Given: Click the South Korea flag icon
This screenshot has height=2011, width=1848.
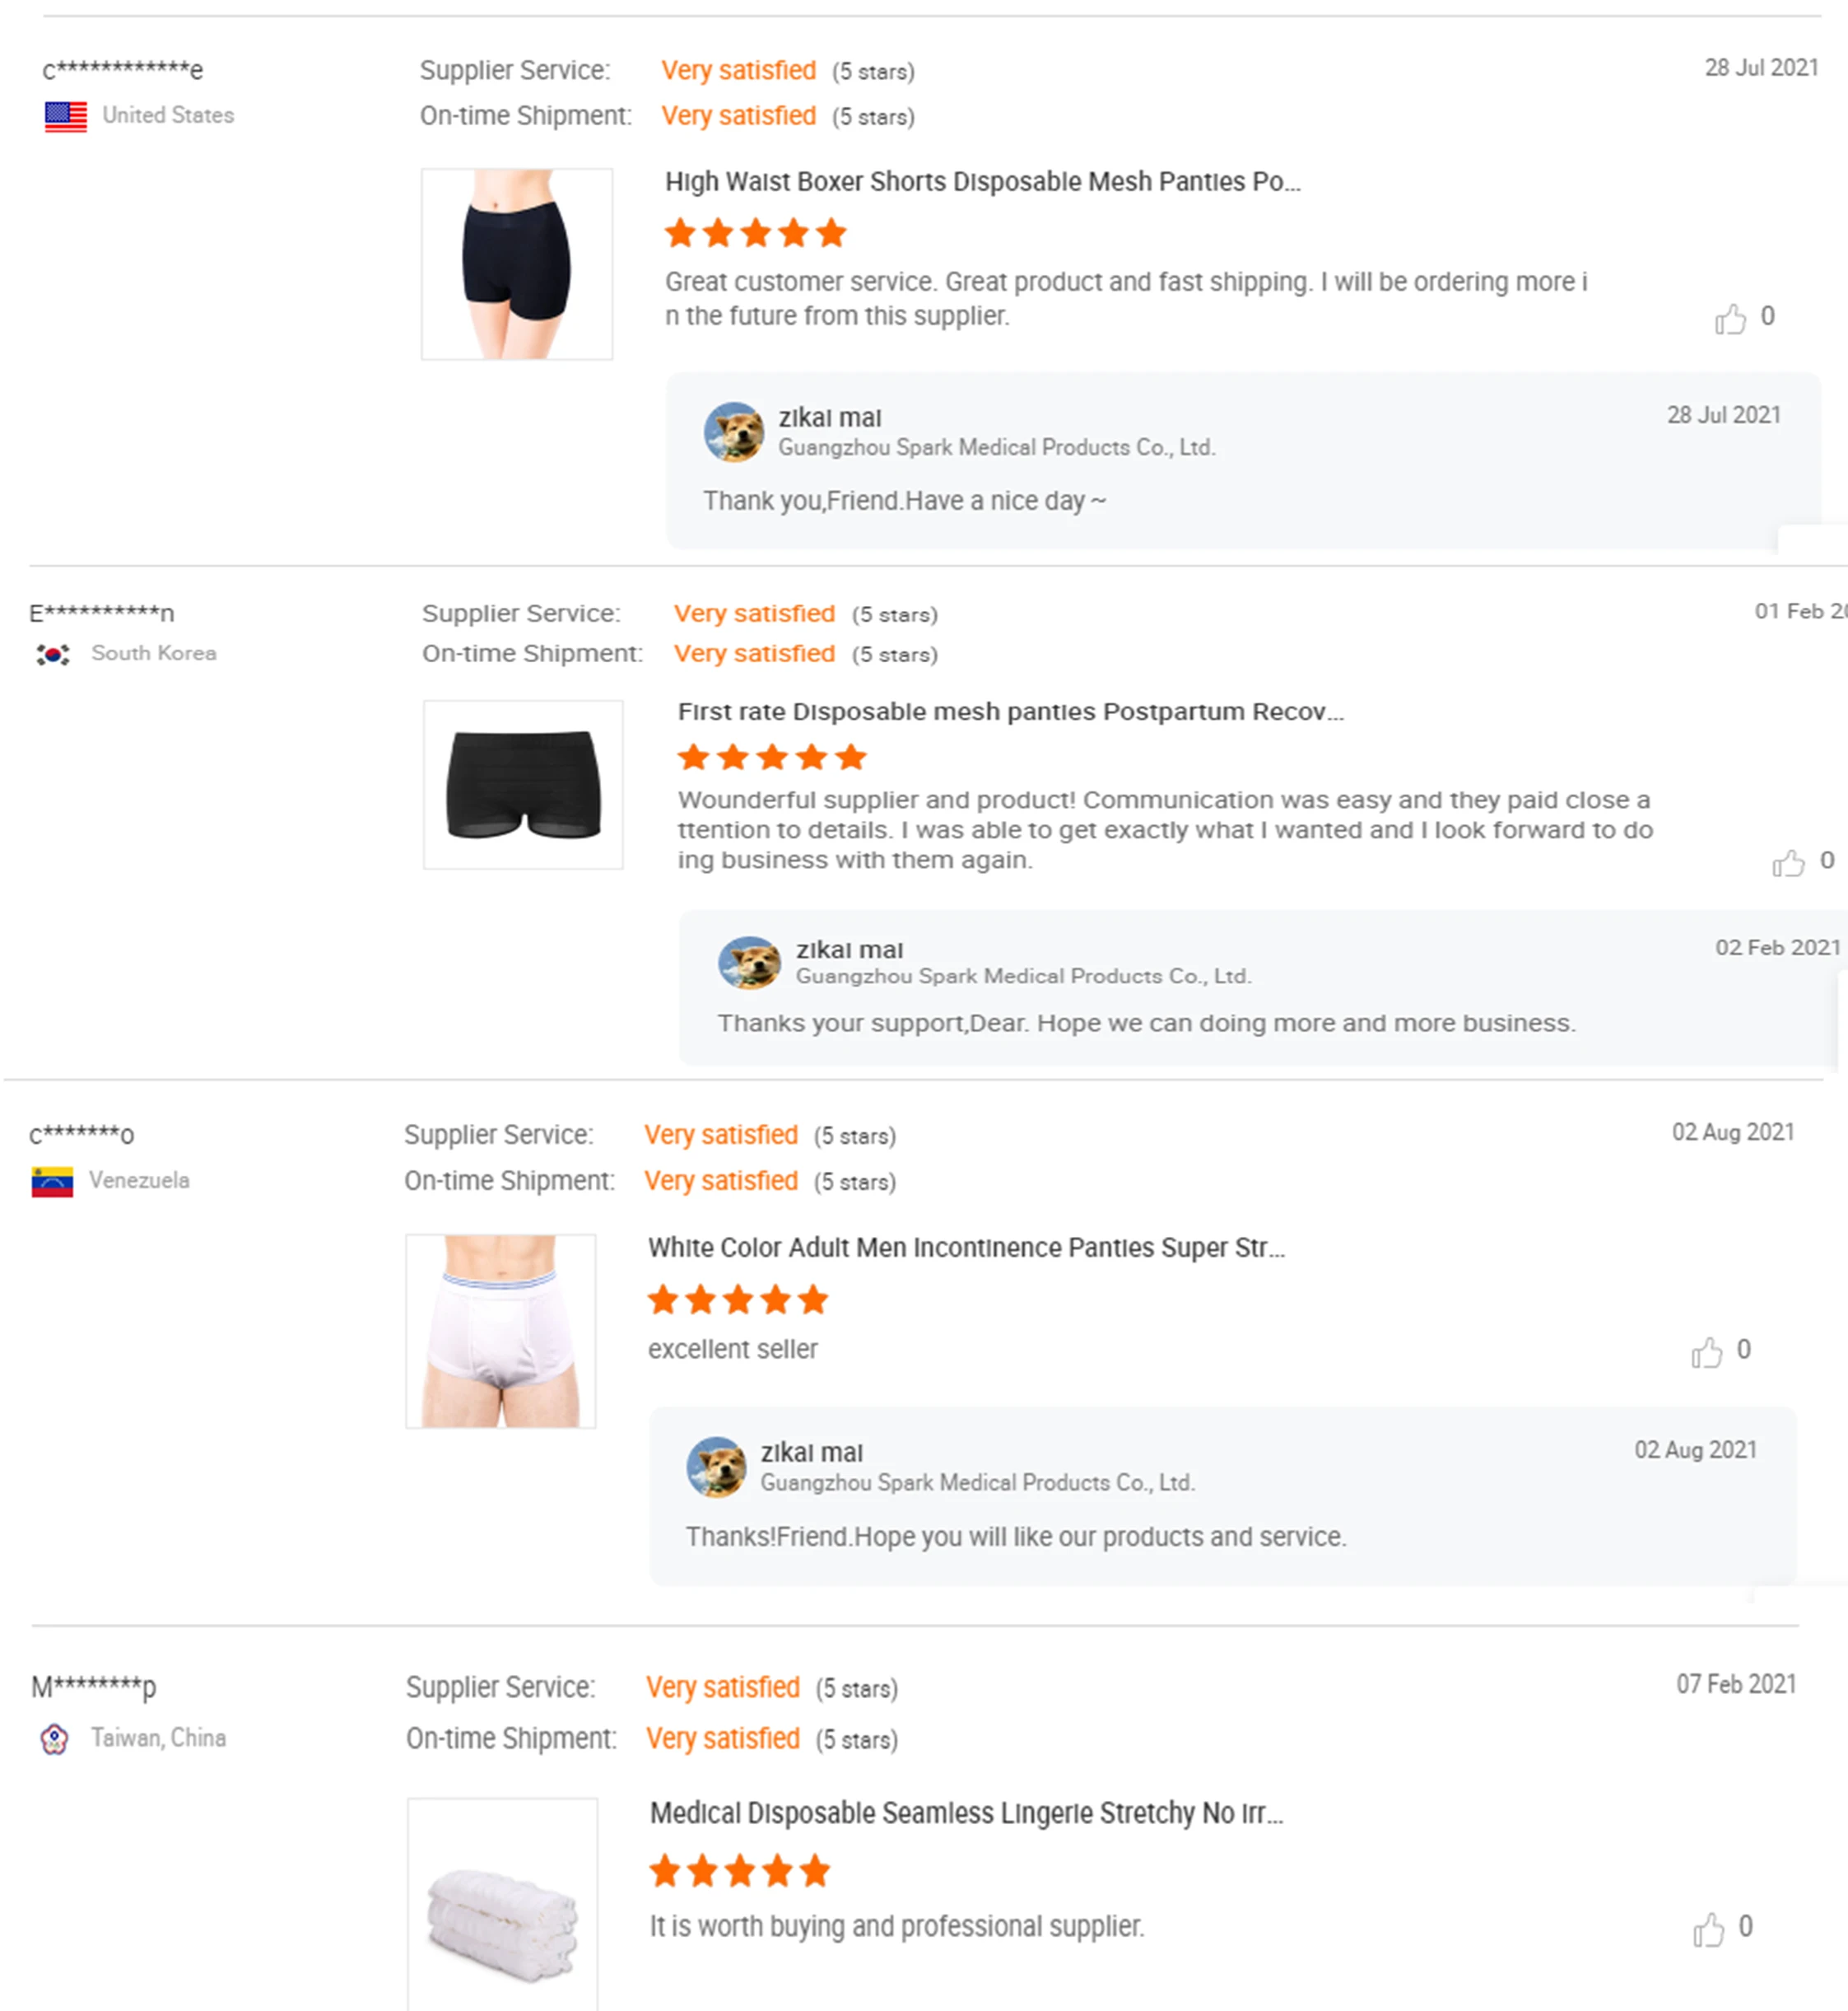Looking at the screenshot, I should pyautogui.click(x=53, y=655).
